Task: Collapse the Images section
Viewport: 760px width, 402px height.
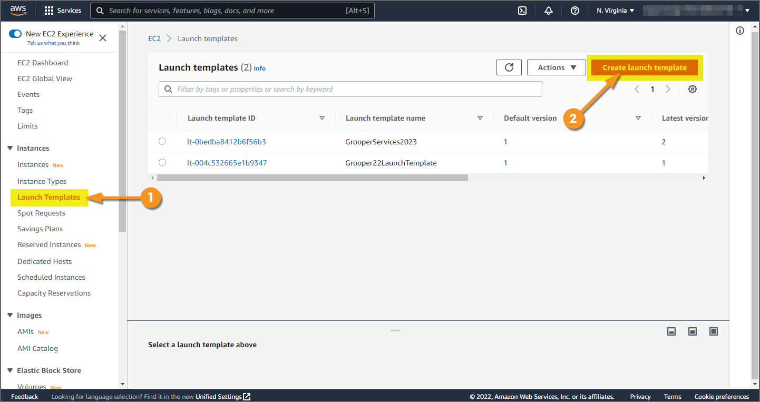Action: [x=10, y=315]
